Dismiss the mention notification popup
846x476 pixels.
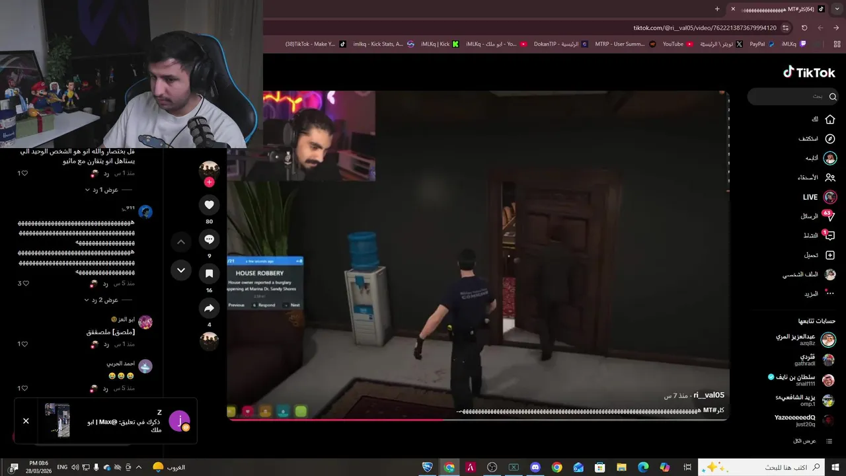26,420
